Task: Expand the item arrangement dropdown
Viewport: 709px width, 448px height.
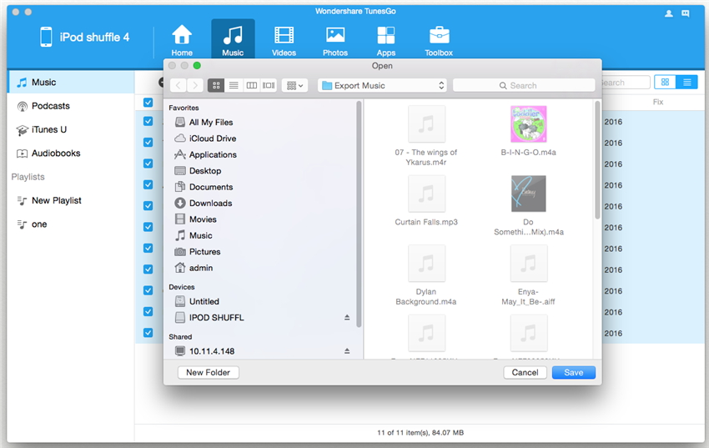Action: (294, 85)
